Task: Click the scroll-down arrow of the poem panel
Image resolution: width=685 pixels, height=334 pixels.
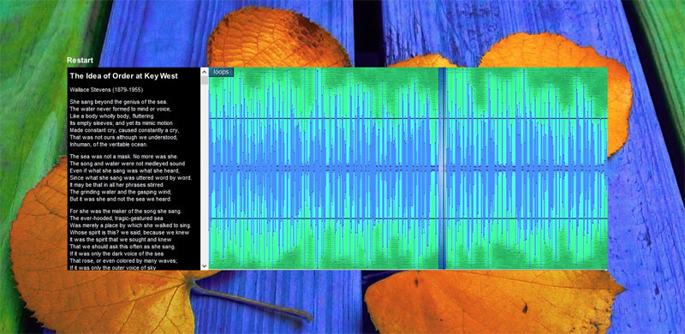Action: 205,265
